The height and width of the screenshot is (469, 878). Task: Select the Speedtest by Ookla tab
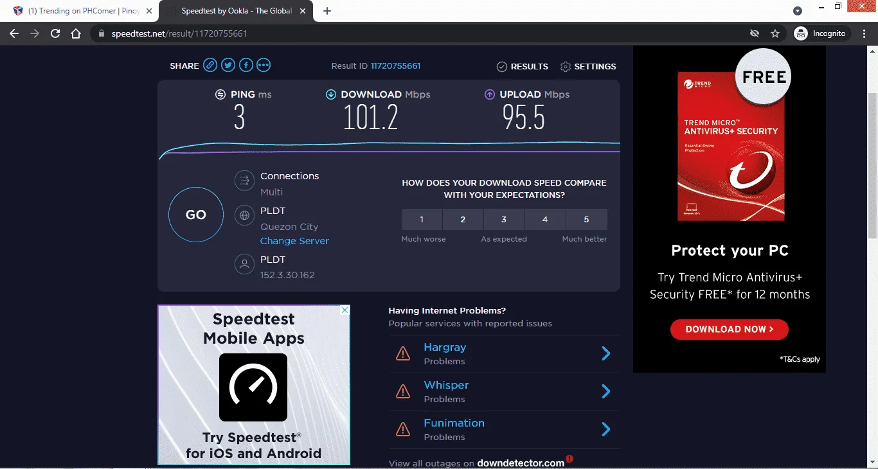[237, 12]
